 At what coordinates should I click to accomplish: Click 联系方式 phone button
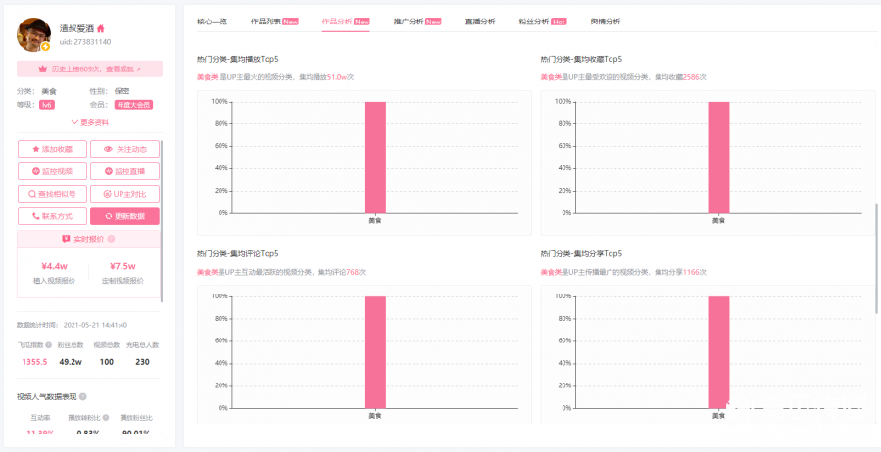pos(52,216)
